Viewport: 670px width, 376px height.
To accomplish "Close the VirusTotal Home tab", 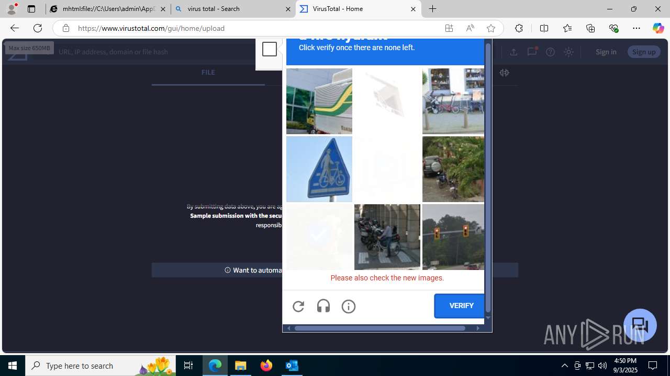I will tap(413, 9).
